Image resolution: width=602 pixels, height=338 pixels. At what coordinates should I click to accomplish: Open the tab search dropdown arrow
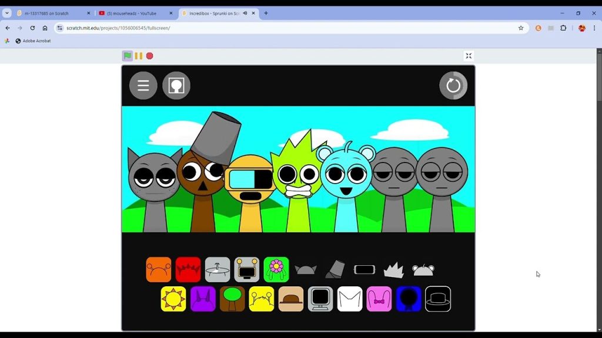pos(7,13)
